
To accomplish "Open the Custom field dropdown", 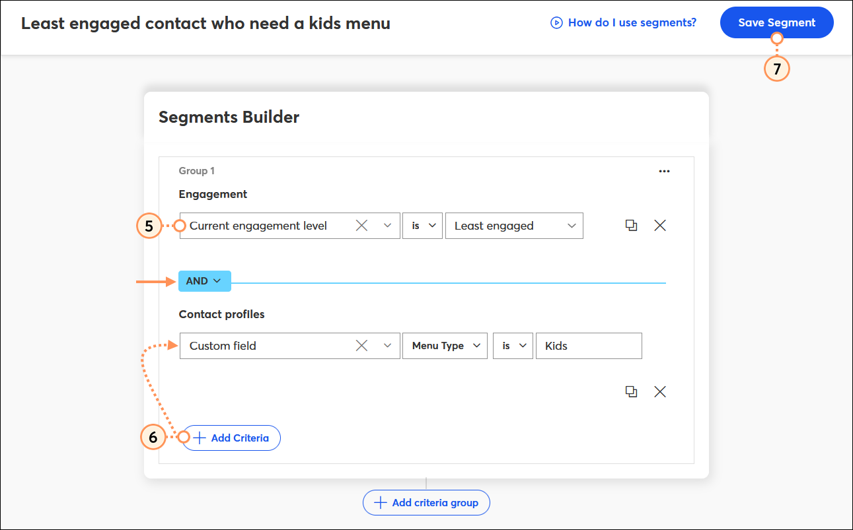I will coord(387,345).
